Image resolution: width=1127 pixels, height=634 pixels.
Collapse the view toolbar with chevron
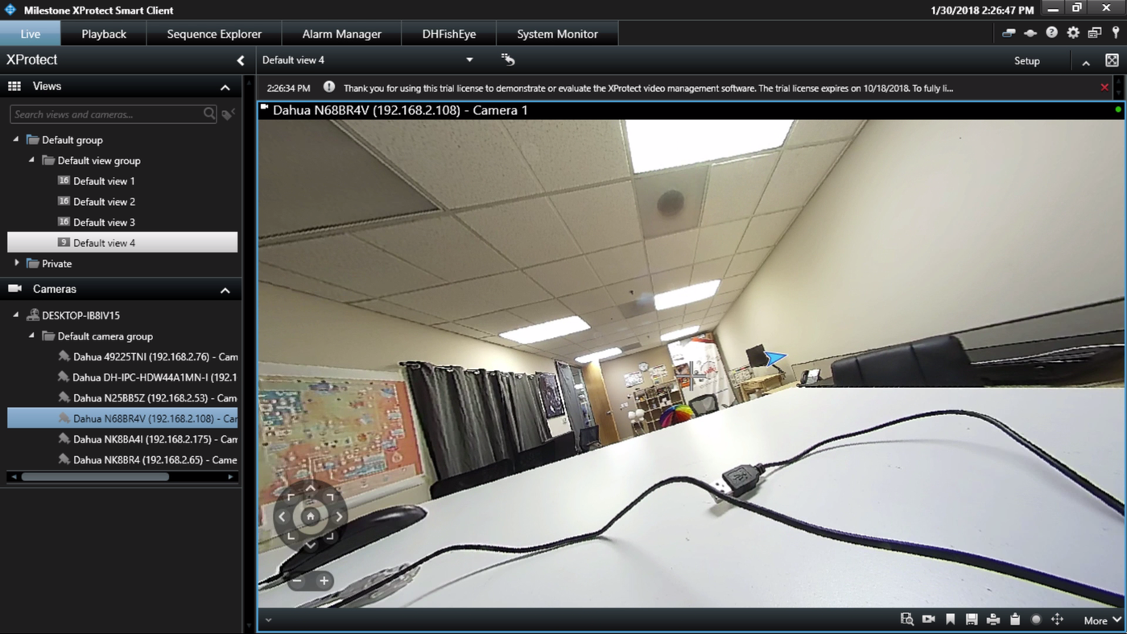coord(1086,62)
